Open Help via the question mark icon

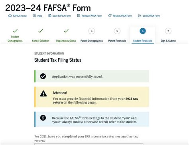[34, 16]
